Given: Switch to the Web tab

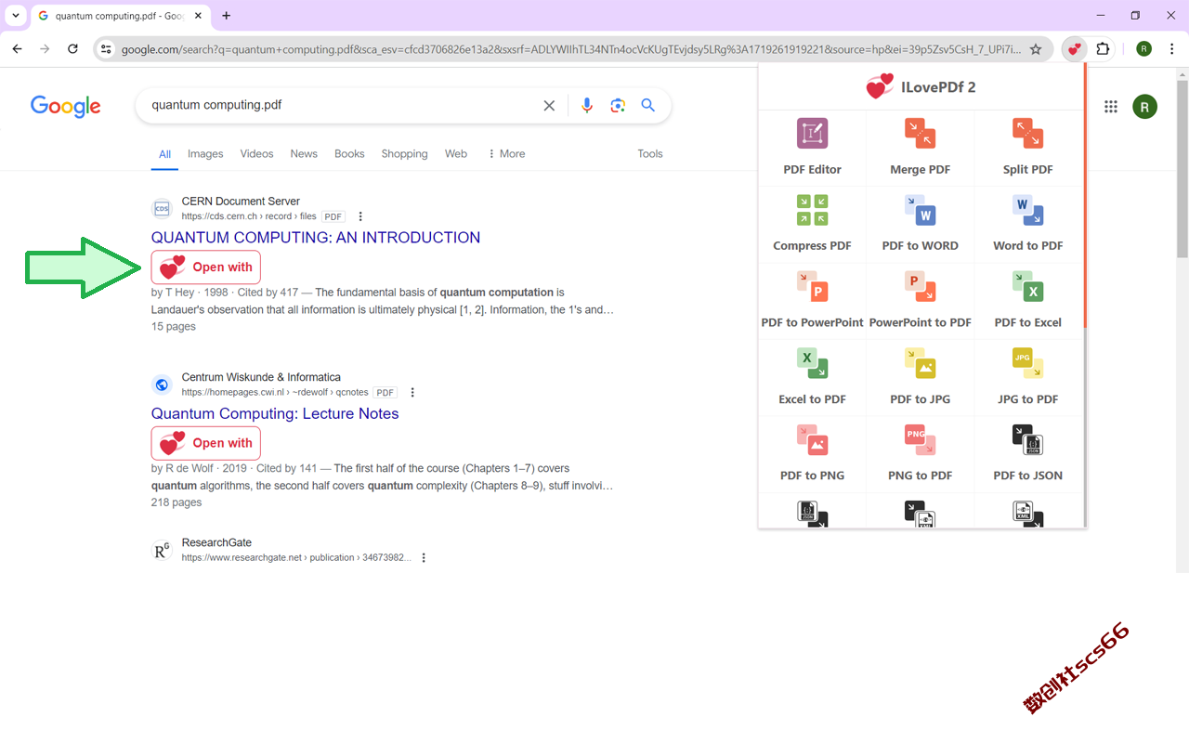Looking at the screenshot, I should (456, 154).
